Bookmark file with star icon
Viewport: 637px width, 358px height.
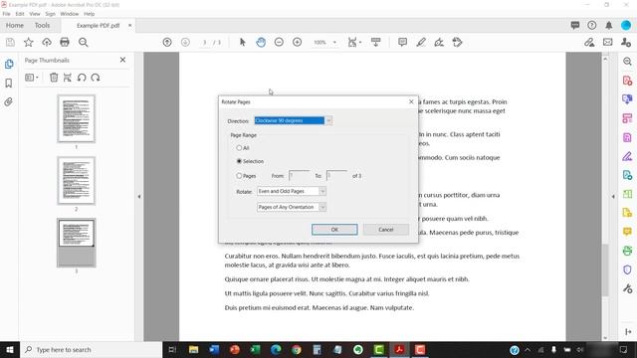click(29, 42)
